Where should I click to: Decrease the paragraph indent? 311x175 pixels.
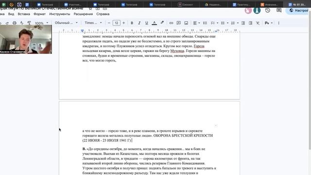(243, 23)
